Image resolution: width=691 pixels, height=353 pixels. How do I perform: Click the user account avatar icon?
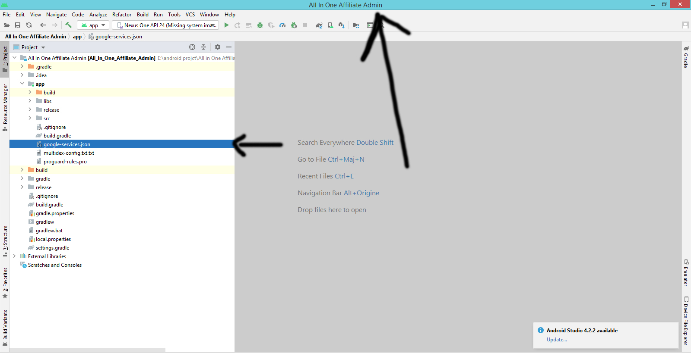[685, 25]
